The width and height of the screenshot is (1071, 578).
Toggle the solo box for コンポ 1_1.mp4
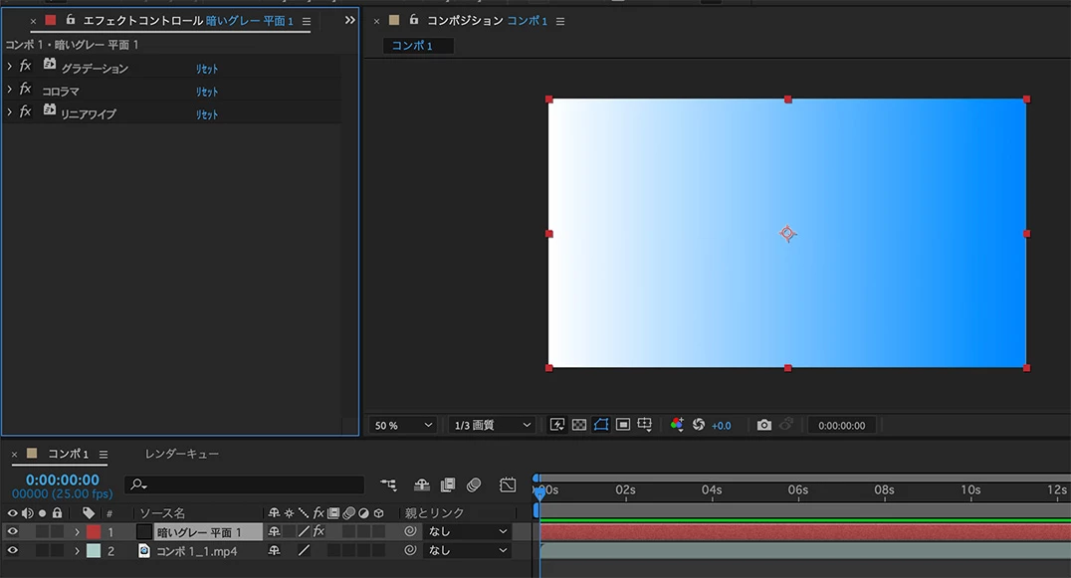pyautogui.click(x=43, y=550)
